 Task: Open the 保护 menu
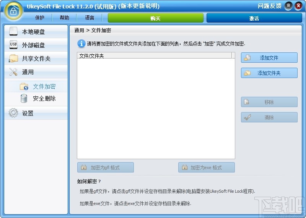[40, 18]
